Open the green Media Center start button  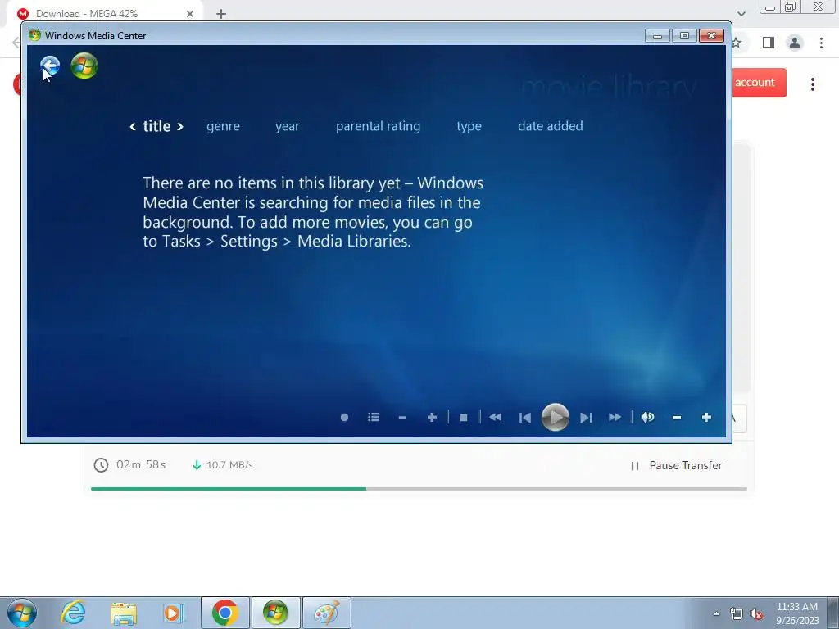(x=84, y=66)
